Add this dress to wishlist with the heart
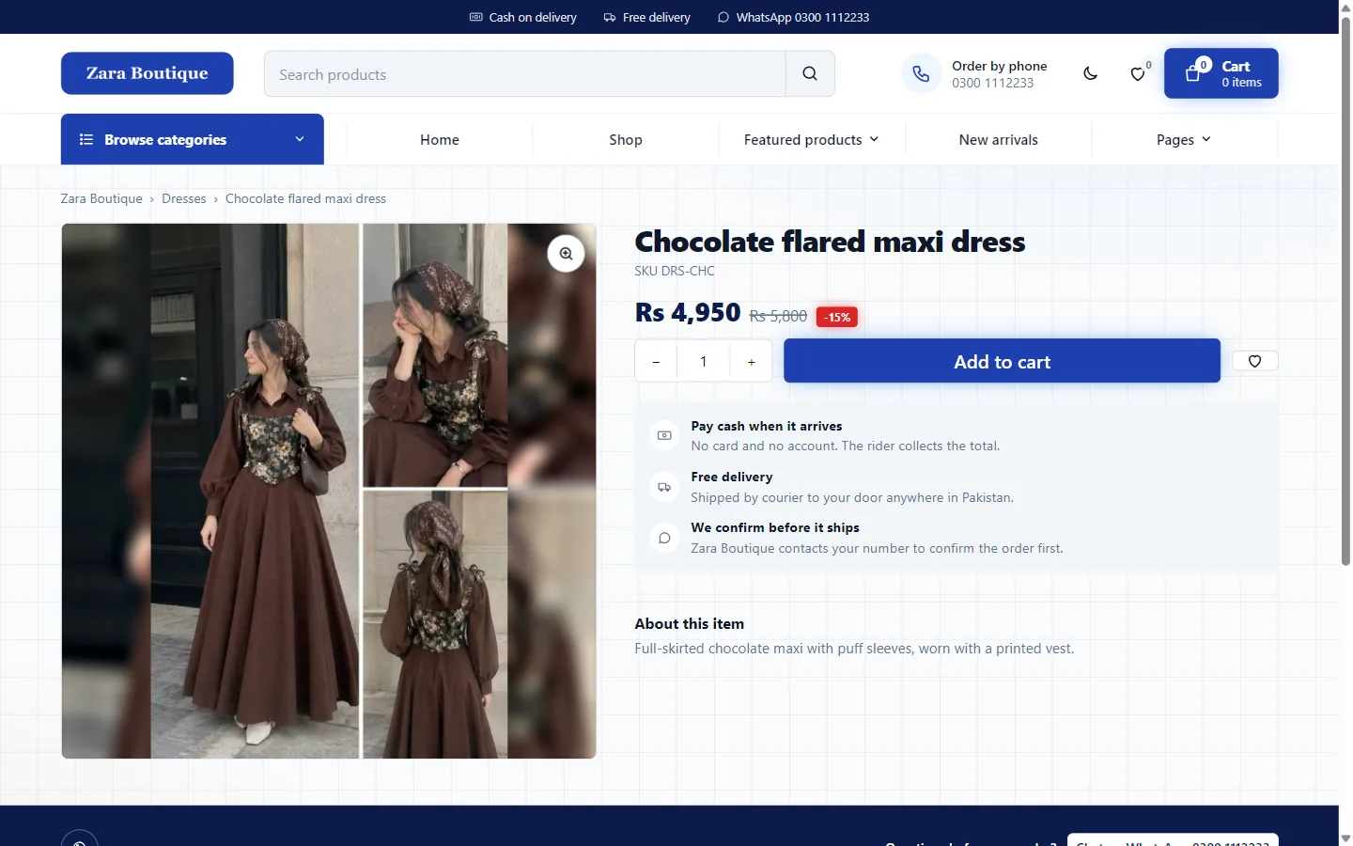1353x846 pixels. tap(1254, 361)
